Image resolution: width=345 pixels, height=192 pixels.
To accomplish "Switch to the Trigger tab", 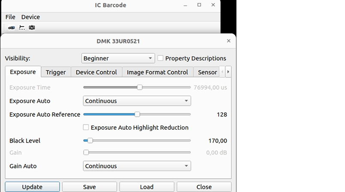I will (56, 72).
